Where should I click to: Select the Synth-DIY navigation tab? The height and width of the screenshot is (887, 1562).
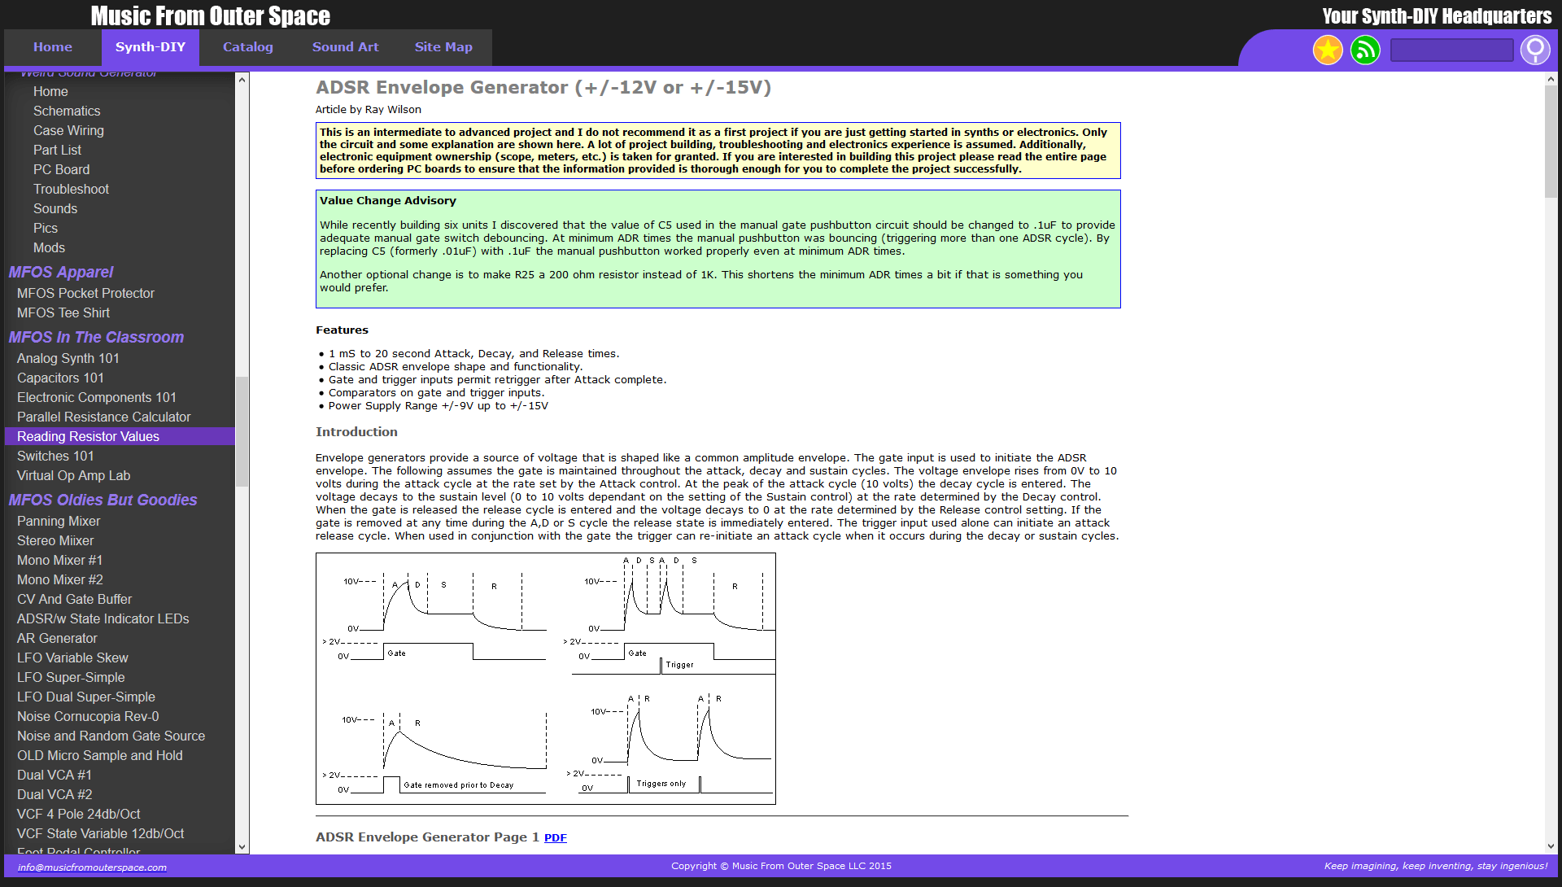[151, 47]
